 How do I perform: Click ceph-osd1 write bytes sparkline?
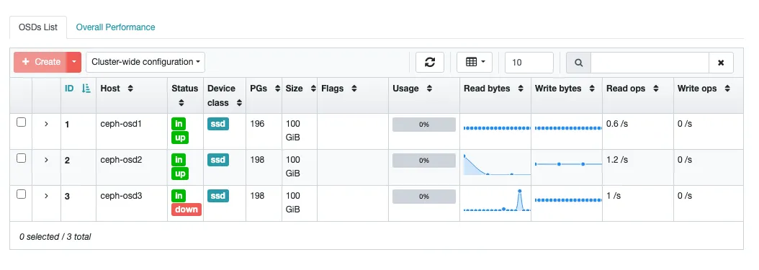pos(568,128)
